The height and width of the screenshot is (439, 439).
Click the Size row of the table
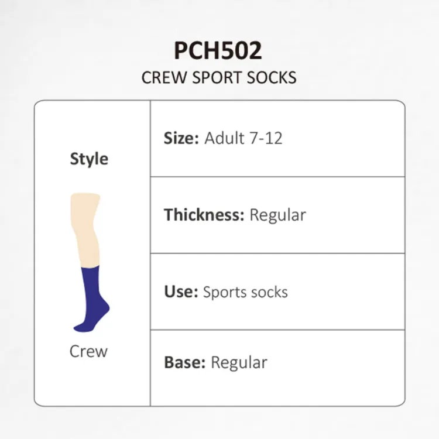277,138
